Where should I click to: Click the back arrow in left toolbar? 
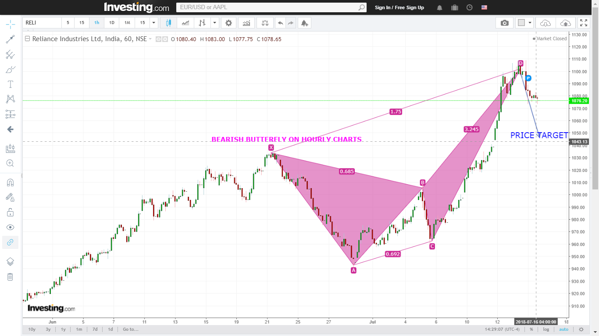click(x=10, y=129)
